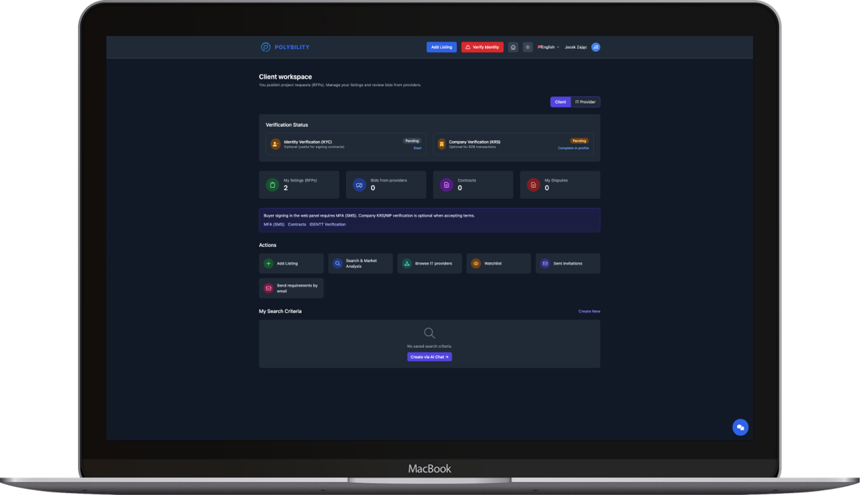
Task: Click the Complete in profile link
Action: [x=573, y=148]
